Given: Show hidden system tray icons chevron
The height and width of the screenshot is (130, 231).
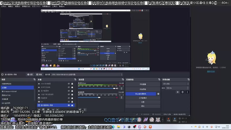Looking at the screenshot, I should pos(191,127).
